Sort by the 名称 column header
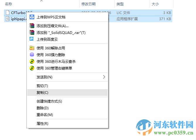Viewport: 196px width, 140px height. (x=8, y=4)
